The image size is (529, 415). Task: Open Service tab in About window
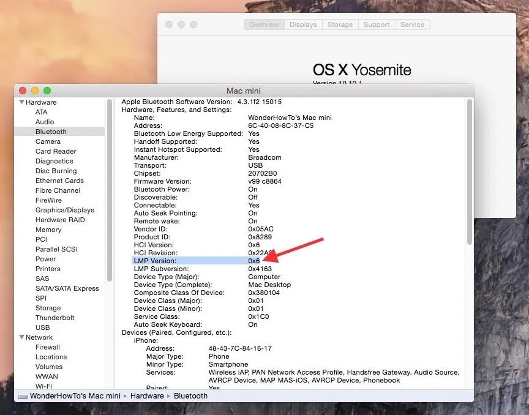click(x=412, y=24)
